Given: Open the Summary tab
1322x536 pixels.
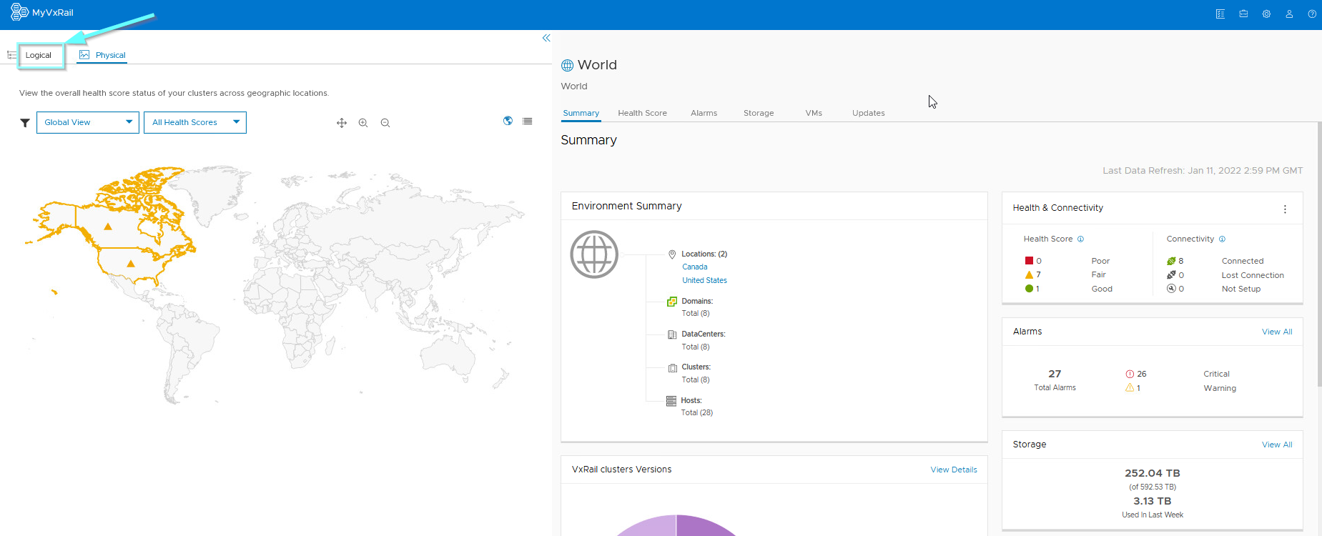Looking at the screenshot, I should pyautogui.click(x=581, y=113).
